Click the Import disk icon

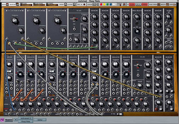(x=66, y=4)
